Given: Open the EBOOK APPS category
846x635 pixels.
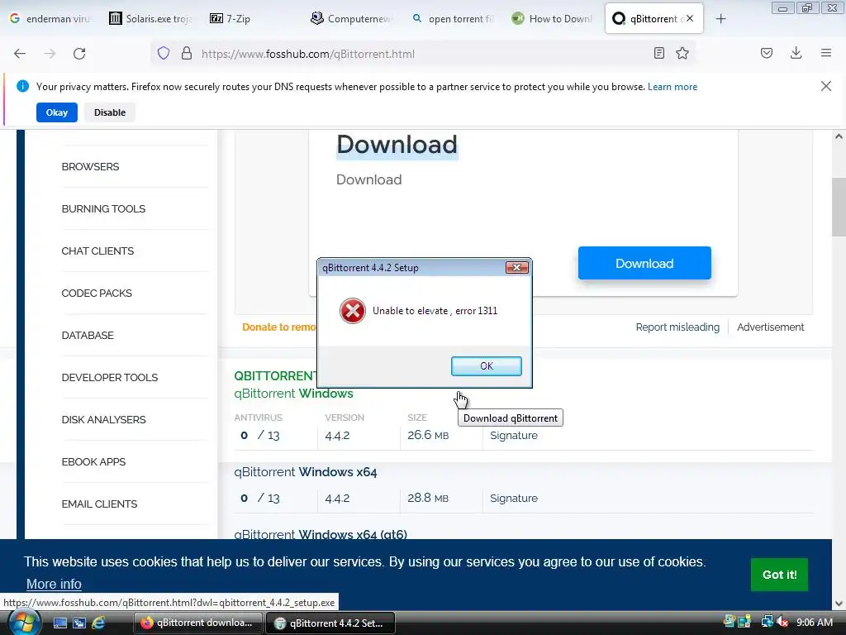Looking at the screenshot, I should pos(93,461).
